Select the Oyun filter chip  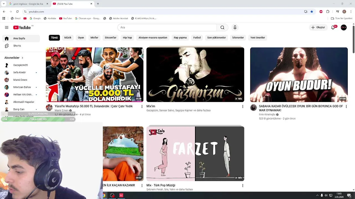point(81,38)
